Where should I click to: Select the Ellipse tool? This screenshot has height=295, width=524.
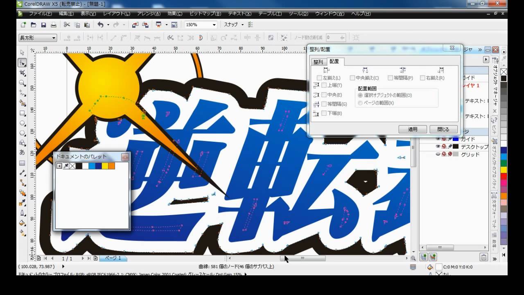22,123
